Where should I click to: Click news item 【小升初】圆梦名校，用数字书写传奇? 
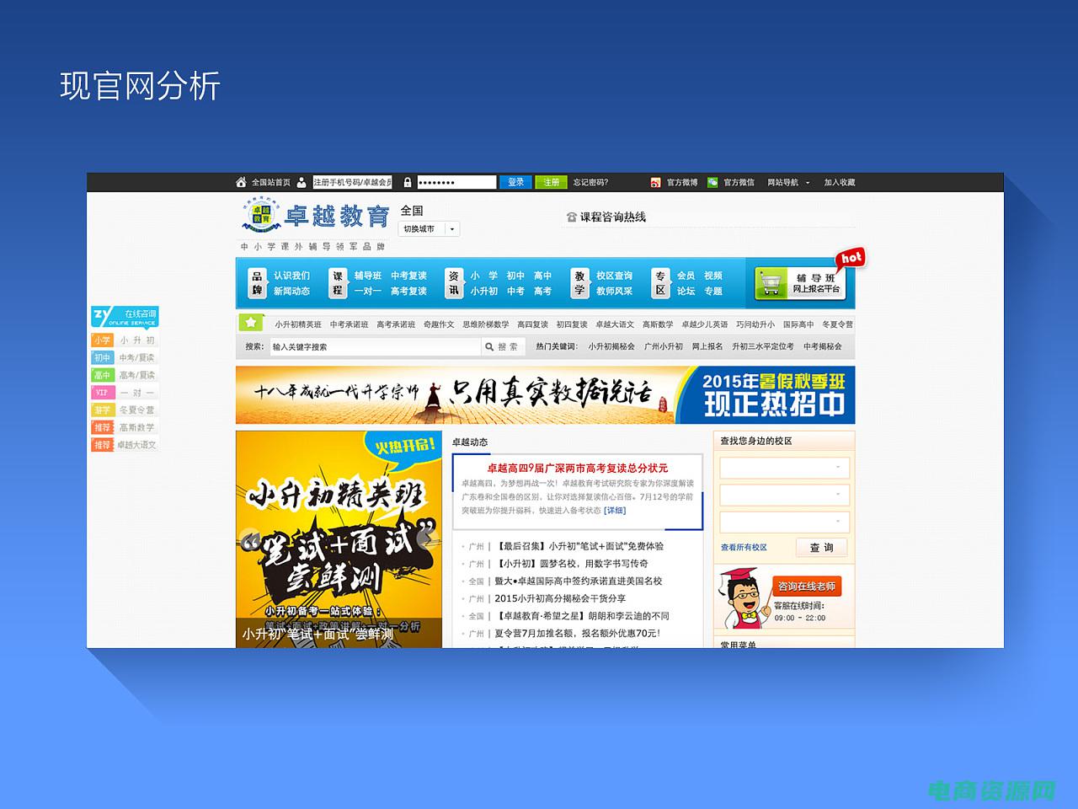click(572, 564)
